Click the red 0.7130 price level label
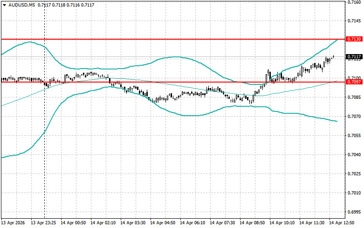364x228 pixels. [354, 39]
